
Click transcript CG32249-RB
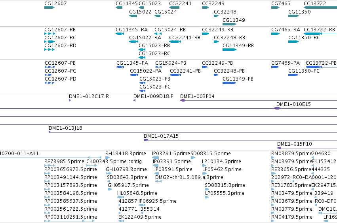point(206,34)
